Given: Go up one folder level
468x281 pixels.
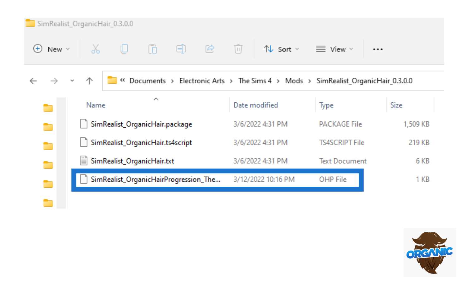Looking at the screenshot, I should [90, 81].
